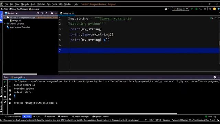Click the Collapse All icon in Project panel

[x=46, y=13]
